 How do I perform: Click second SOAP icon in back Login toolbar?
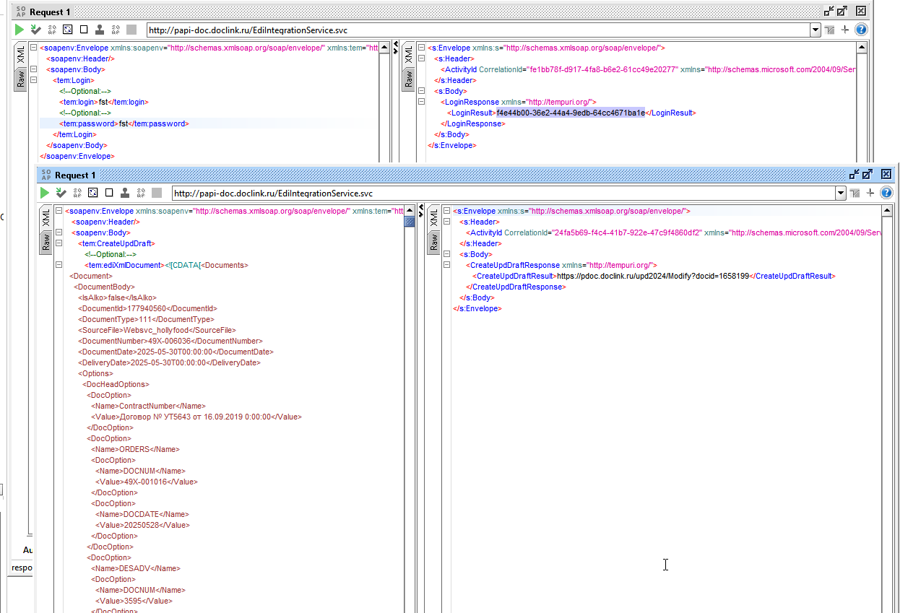(x=116, y=30)
